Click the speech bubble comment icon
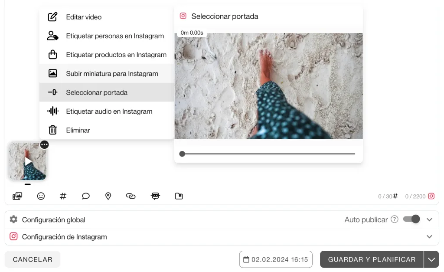This screenshot has height=272, width=444. [85, 196]
